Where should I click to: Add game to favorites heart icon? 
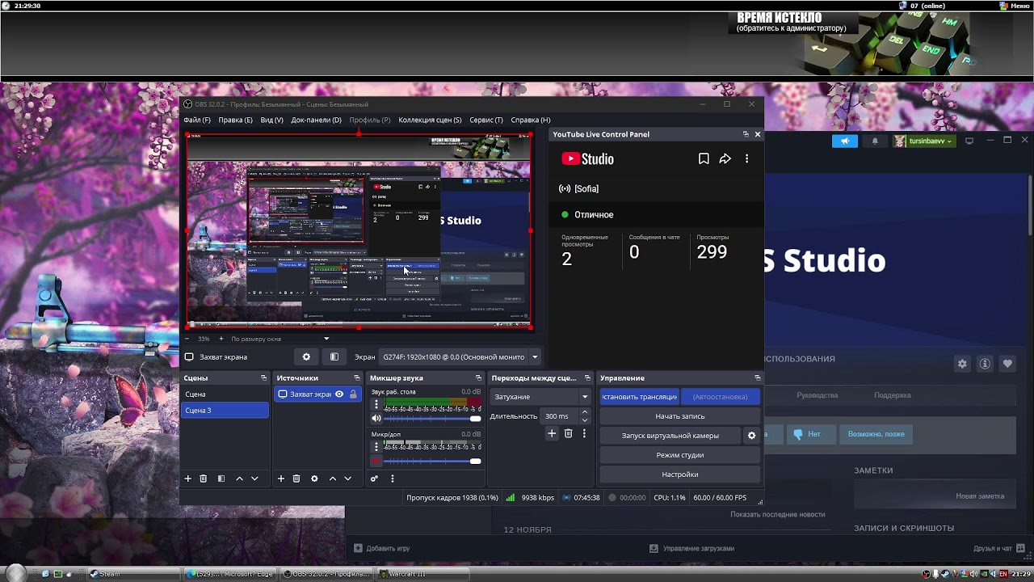pos(1007,364)
